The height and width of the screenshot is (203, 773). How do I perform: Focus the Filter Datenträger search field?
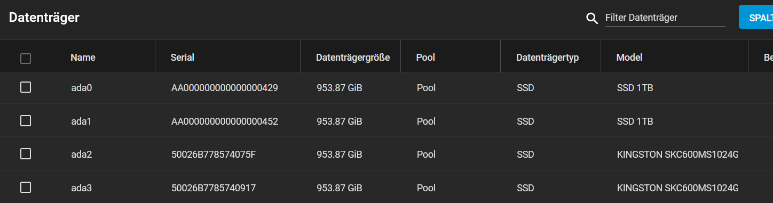pos(665,18)
